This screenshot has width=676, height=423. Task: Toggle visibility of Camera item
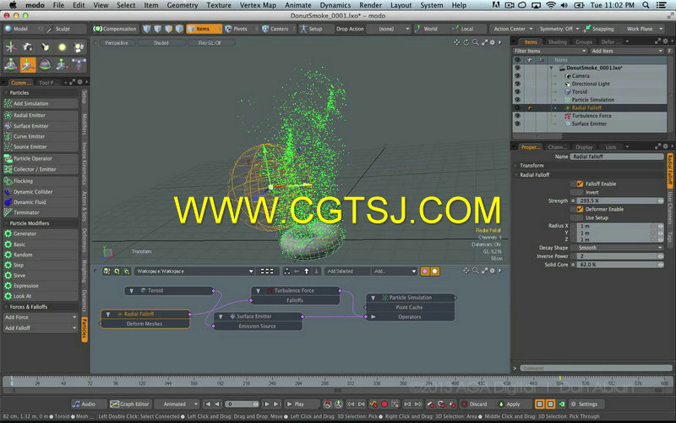click(x=517, y=76)
